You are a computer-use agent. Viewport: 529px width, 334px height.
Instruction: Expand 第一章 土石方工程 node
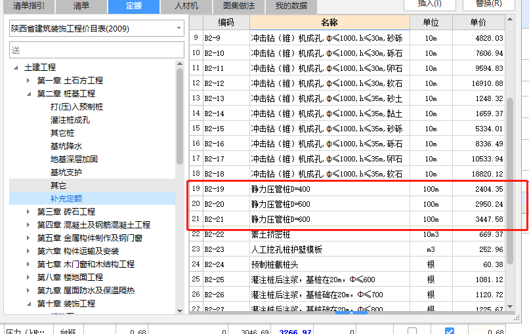(x=28, y=81)
